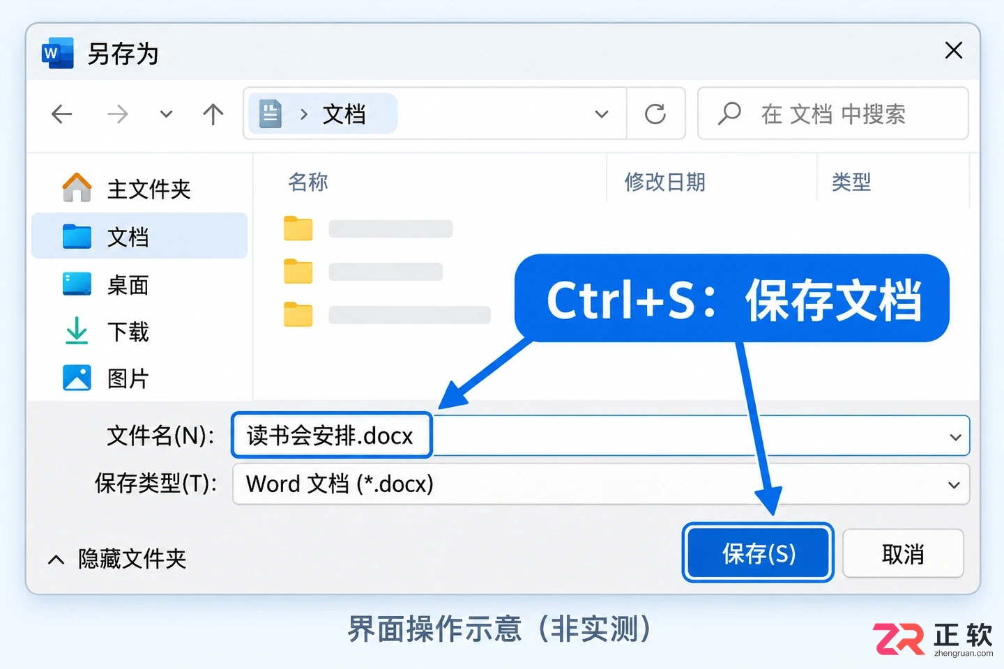Close the 另存为 dialog
The width and height of the screenshot is (1004, 669).
coord(953,50)
